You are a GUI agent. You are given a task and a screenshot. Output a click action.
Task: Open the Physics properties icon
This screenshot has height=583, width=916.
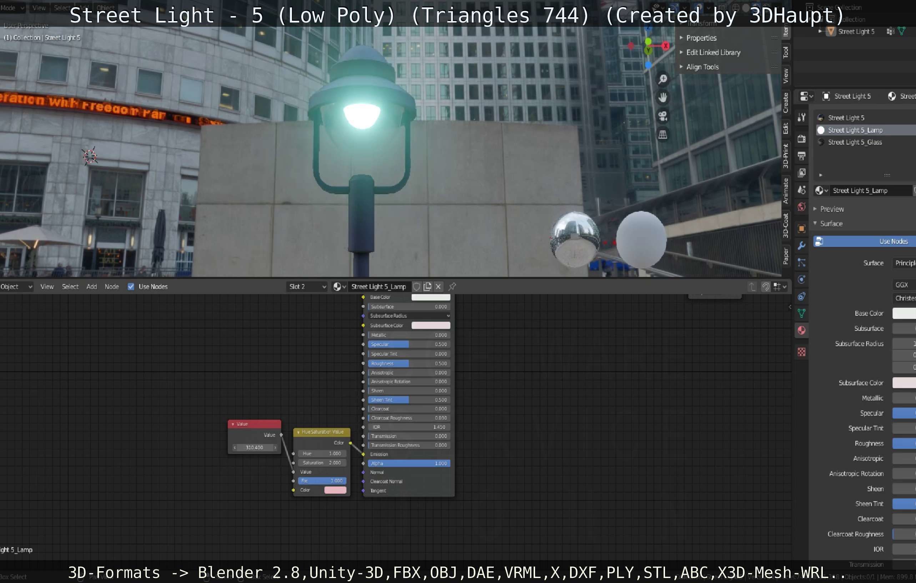point(801,280)
